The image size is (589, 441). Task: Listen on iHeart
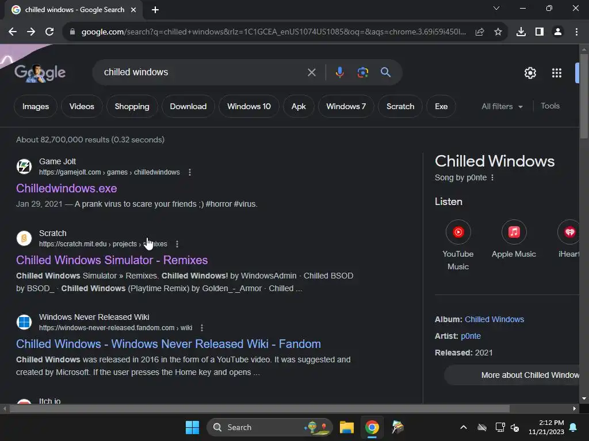tap(569, 239)
